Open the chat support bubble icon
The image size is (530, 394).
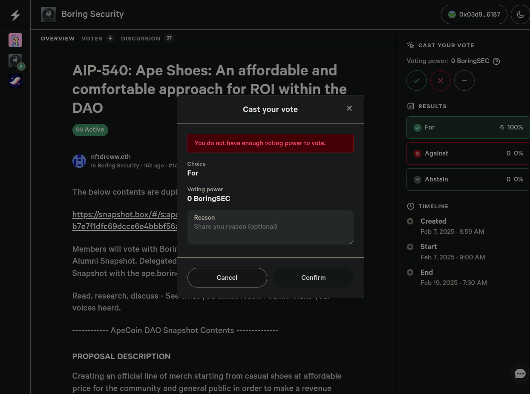point(520,374)
